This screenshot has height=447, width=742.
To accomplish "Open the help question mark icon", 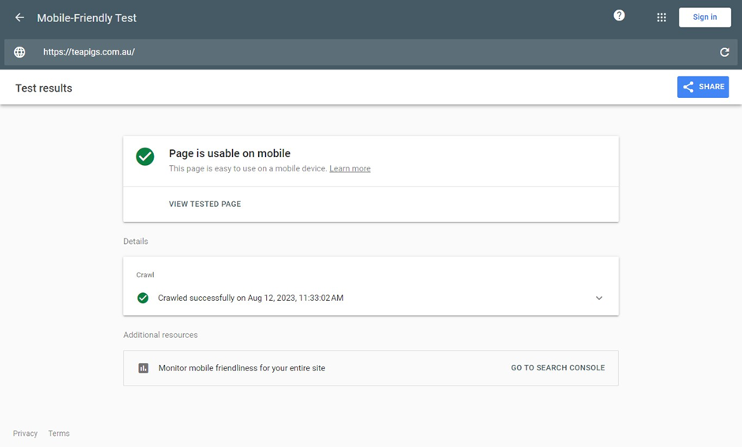I will coord(619,16).
